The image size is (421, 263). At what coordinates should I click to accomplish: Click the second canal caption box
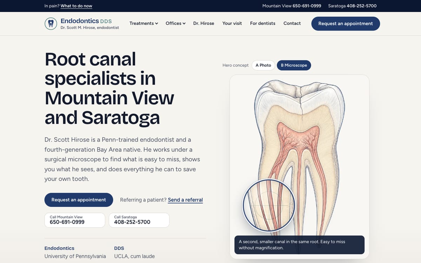(299, 245)
